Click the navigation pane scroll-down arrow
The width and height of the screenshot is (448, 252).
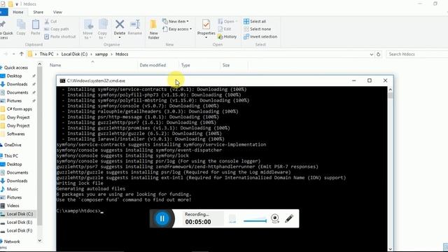(x=40, y=241)
